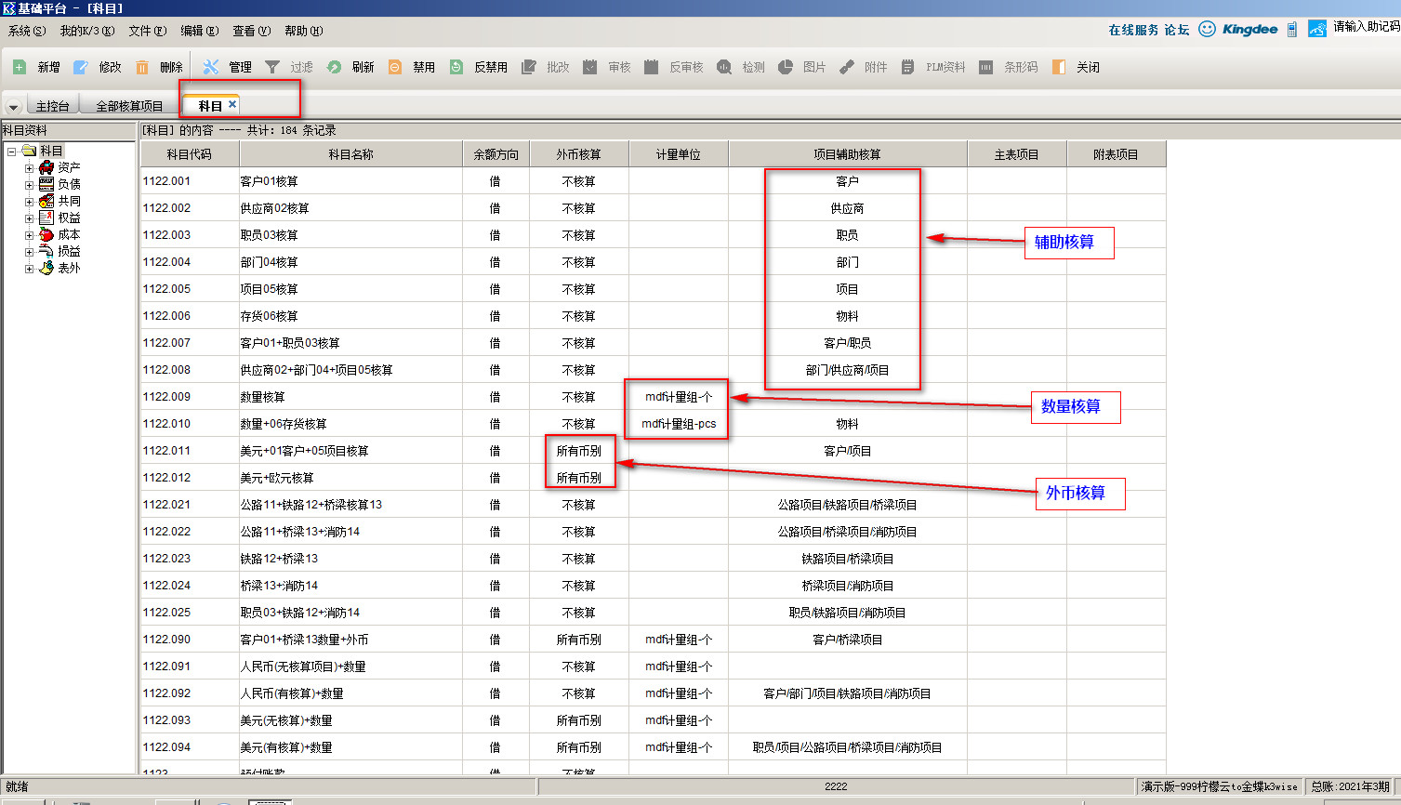Open the 文件(F) menu

tap(147, 31)
